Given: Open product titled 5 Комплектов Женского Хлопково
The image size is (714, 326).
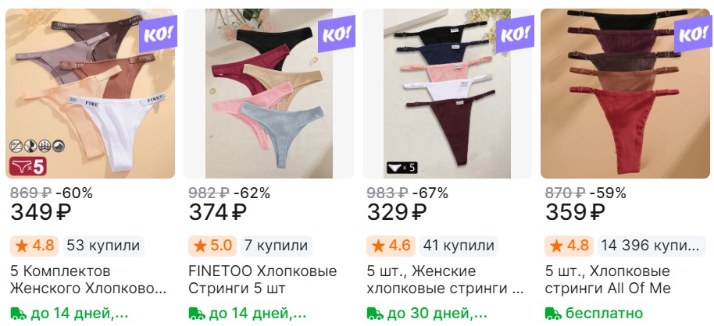Looking at the screenshot, I should click(89, 280).
